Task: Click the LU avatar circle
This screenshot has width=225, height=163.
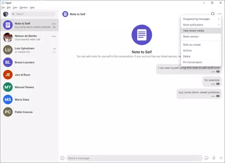Action: pyautogui.click(x=8, y=50)
